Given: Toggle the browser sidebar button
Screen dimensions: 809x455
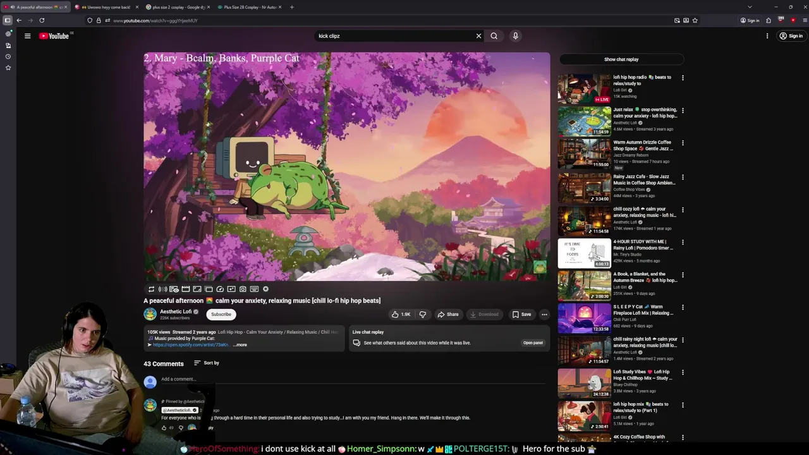Looking at the screenshot, I should point(8,20).
